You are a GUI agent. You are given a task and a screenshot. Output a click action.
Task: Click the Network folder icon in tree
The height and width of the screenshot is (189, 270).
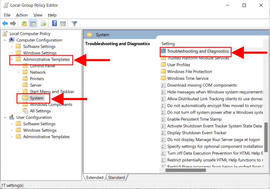click(25, 72)
